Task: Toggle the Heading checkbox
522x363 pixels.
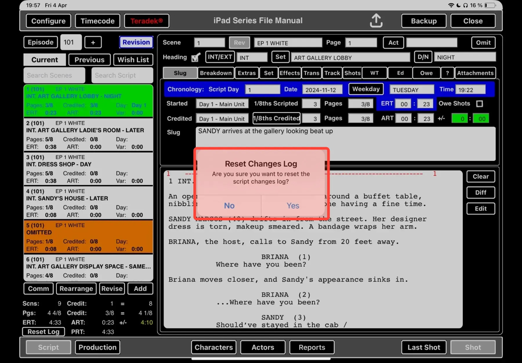Action: coord(196,57)
